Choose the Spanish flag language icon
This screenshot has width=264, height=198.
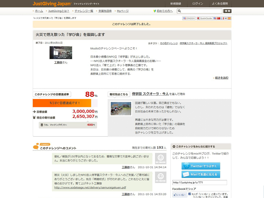coord(229,18)
